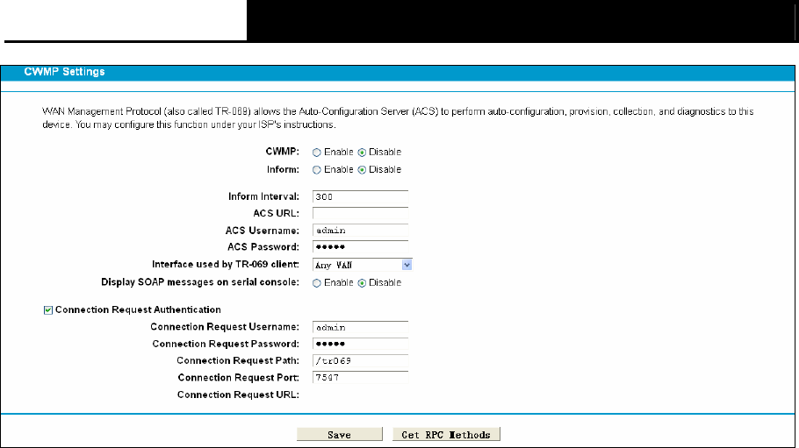Click the Connection Request Path field

coord(360,361)
